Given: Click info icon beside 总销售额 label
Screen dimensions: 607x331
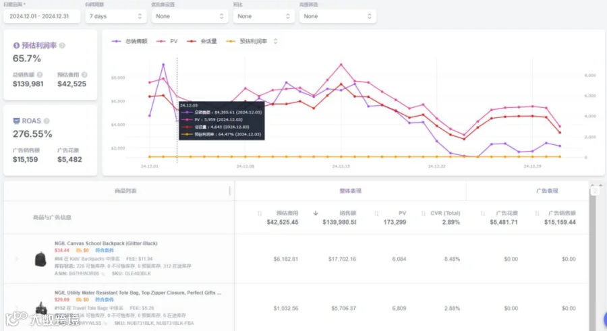Looking at the screenshot, I should (40, 75).
